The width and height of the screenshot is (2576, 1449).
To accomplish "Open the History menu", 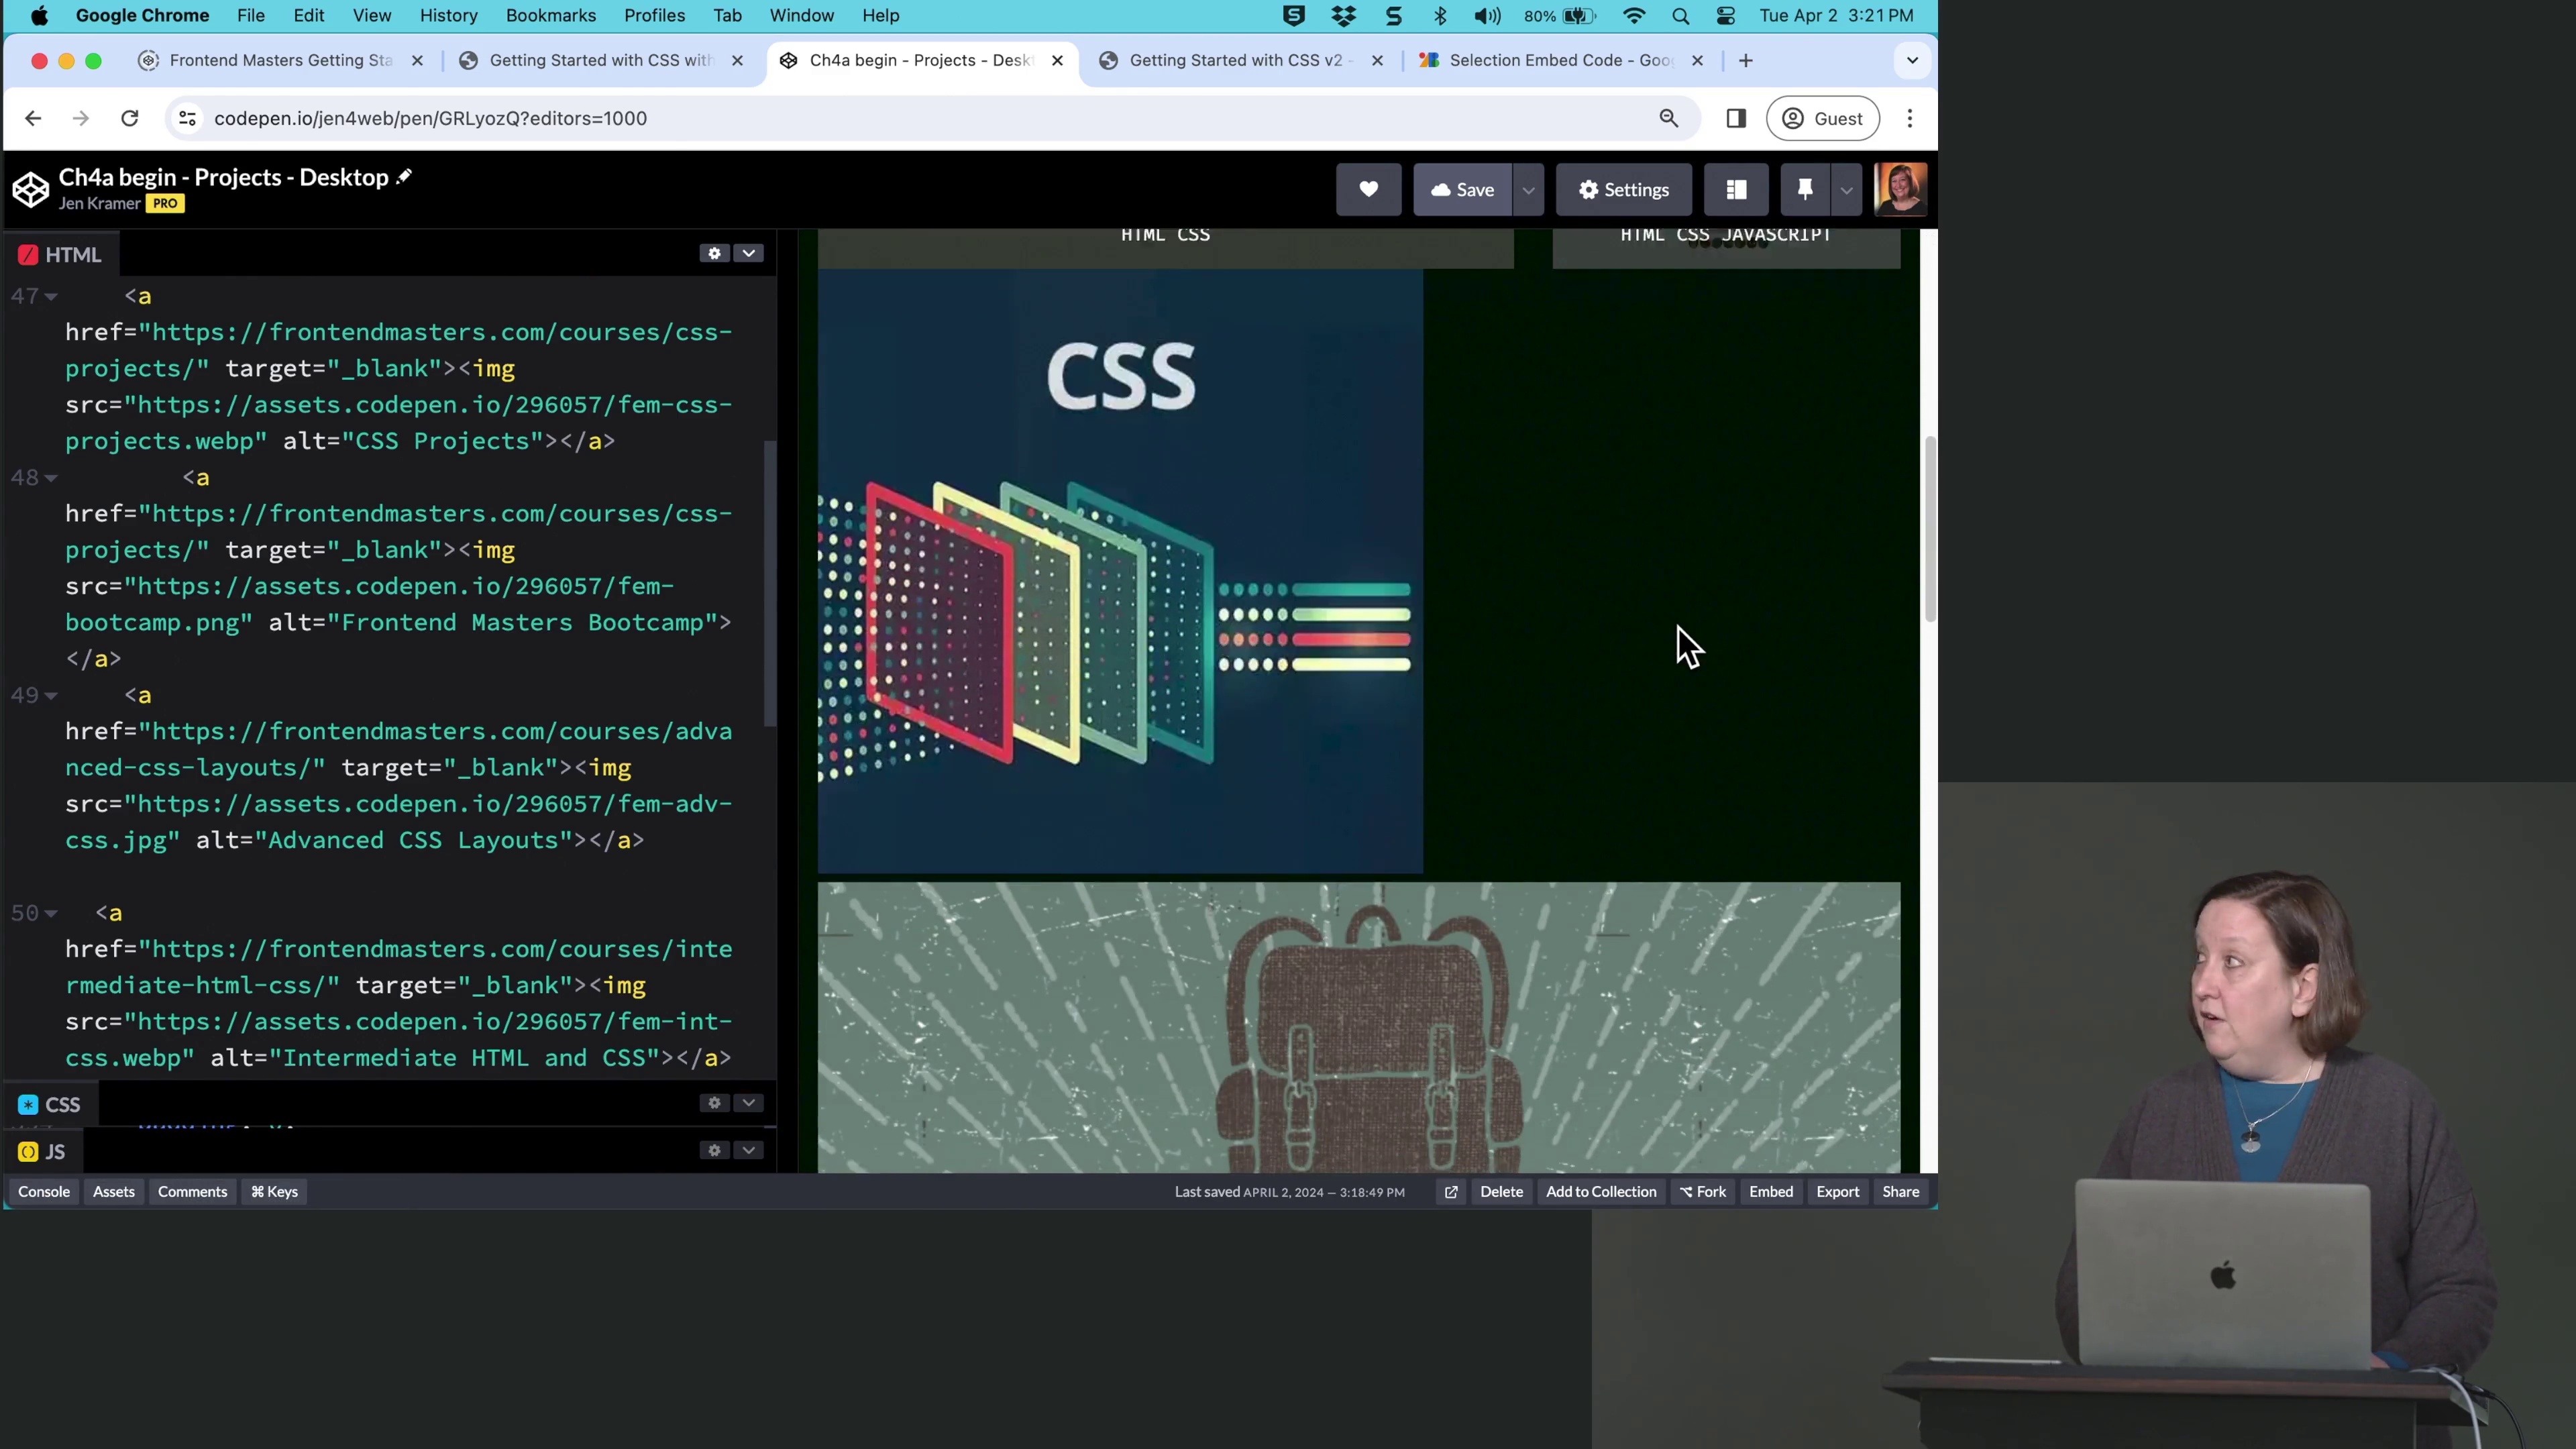I will [x=448, y=16].
